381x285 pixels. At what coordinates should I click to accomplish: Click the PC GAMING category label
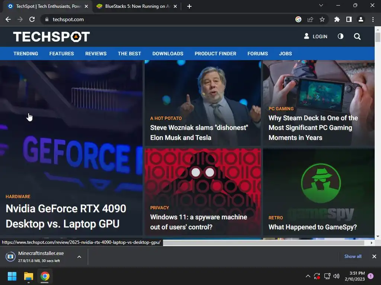pyautogui.click(x=281, y=109)
